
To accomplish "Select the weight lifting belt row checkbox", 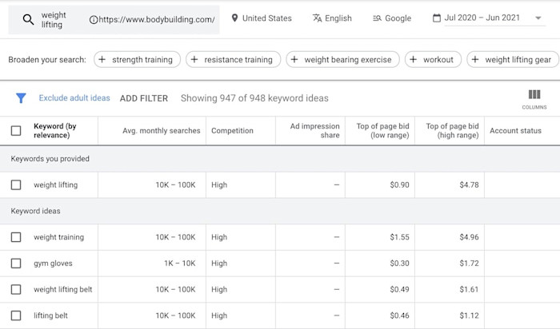I will 16,289.
